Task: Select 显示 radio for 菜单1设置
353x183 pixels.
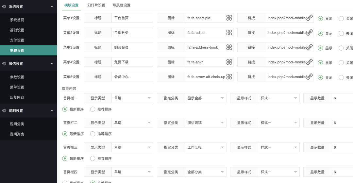Action: pyautogui.click(x=320, y=19)
